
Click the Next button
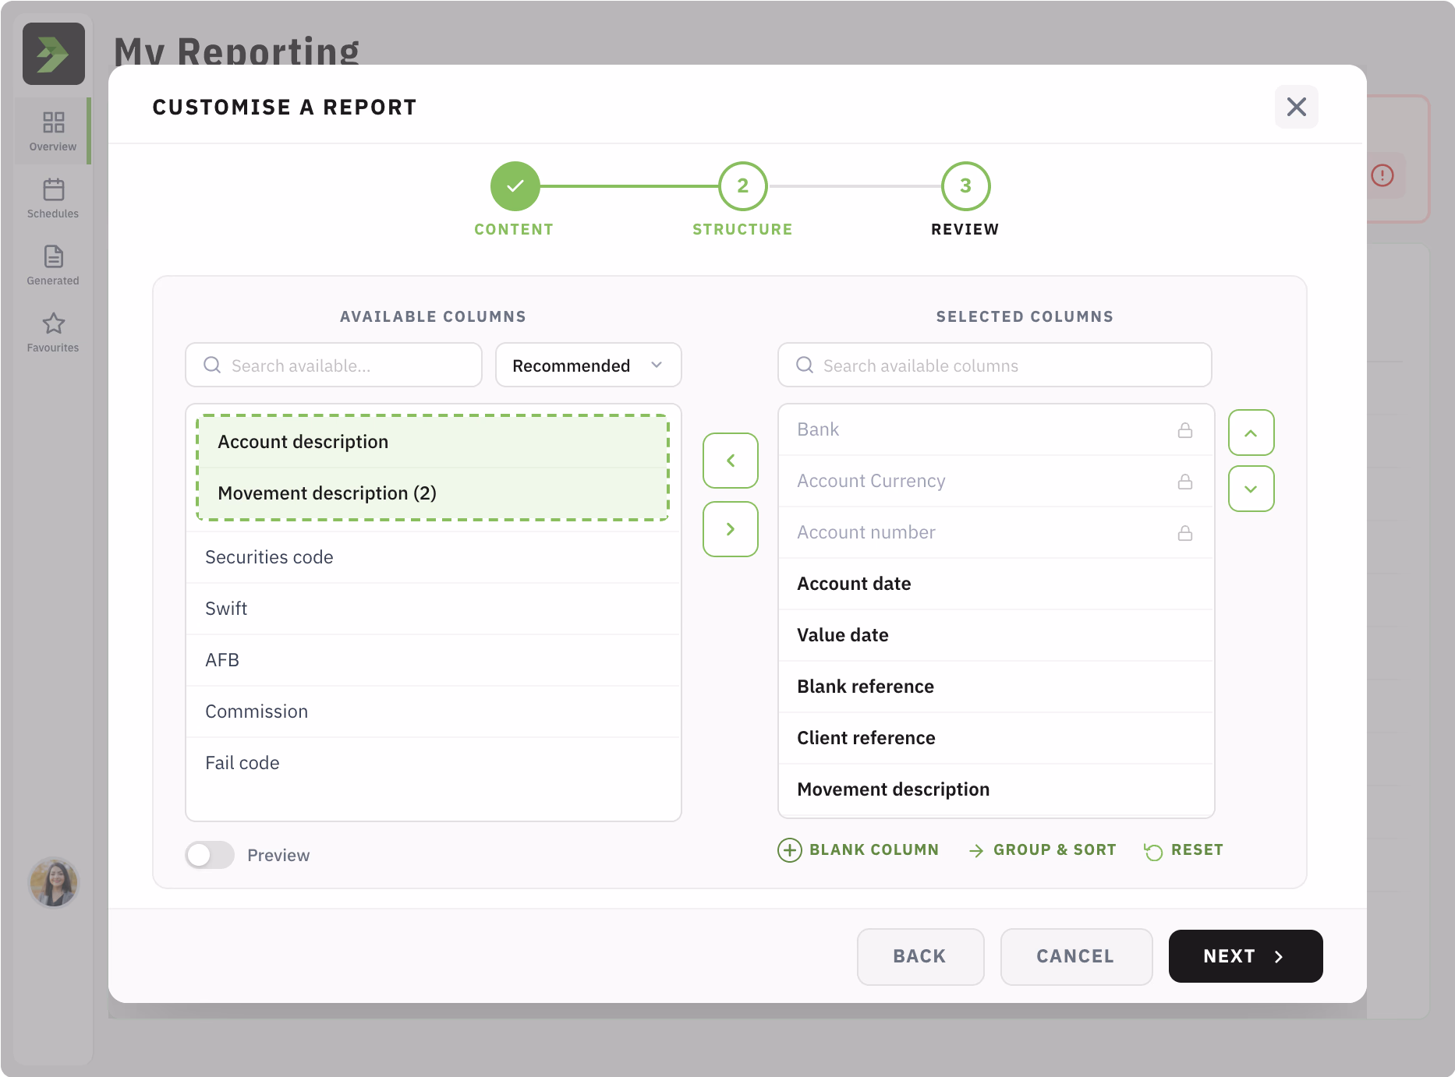(x=1245, y=956)
